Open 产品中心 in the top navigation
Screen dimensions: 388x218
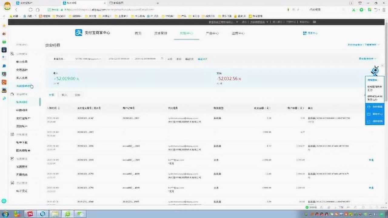click(x=212, y=33)
